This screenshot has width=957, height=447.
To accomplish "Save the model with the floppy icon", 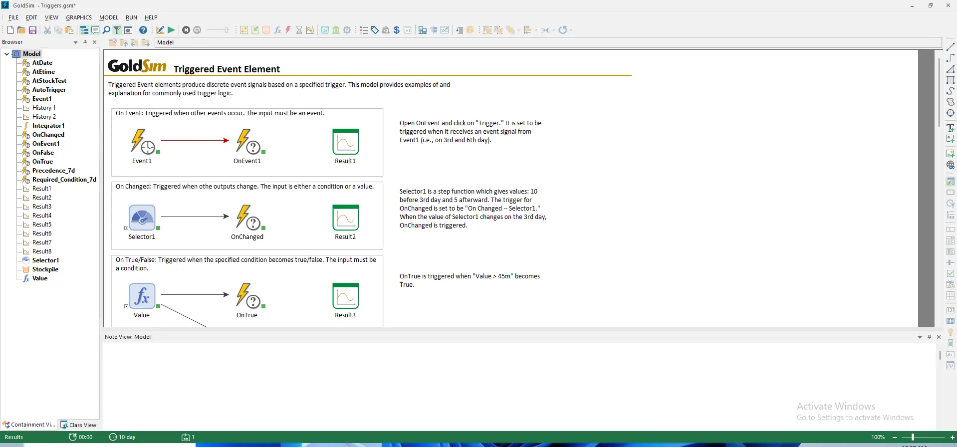I will pos(33,30).
